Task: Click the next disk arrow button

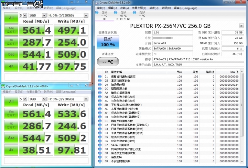Action: click(241, 26)
